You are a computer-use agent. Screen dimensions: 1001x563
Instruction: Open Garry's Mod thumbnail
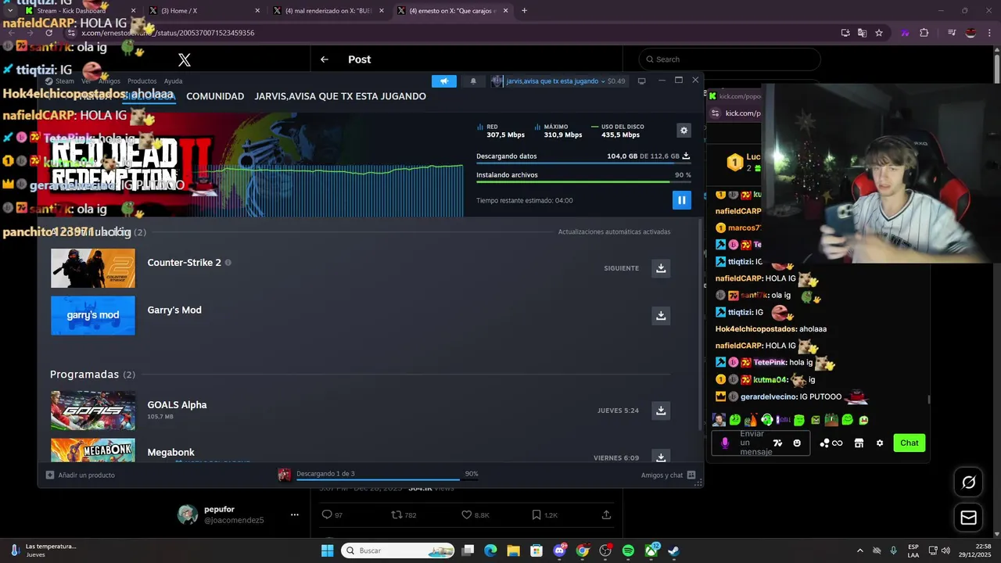pos(93,315)
